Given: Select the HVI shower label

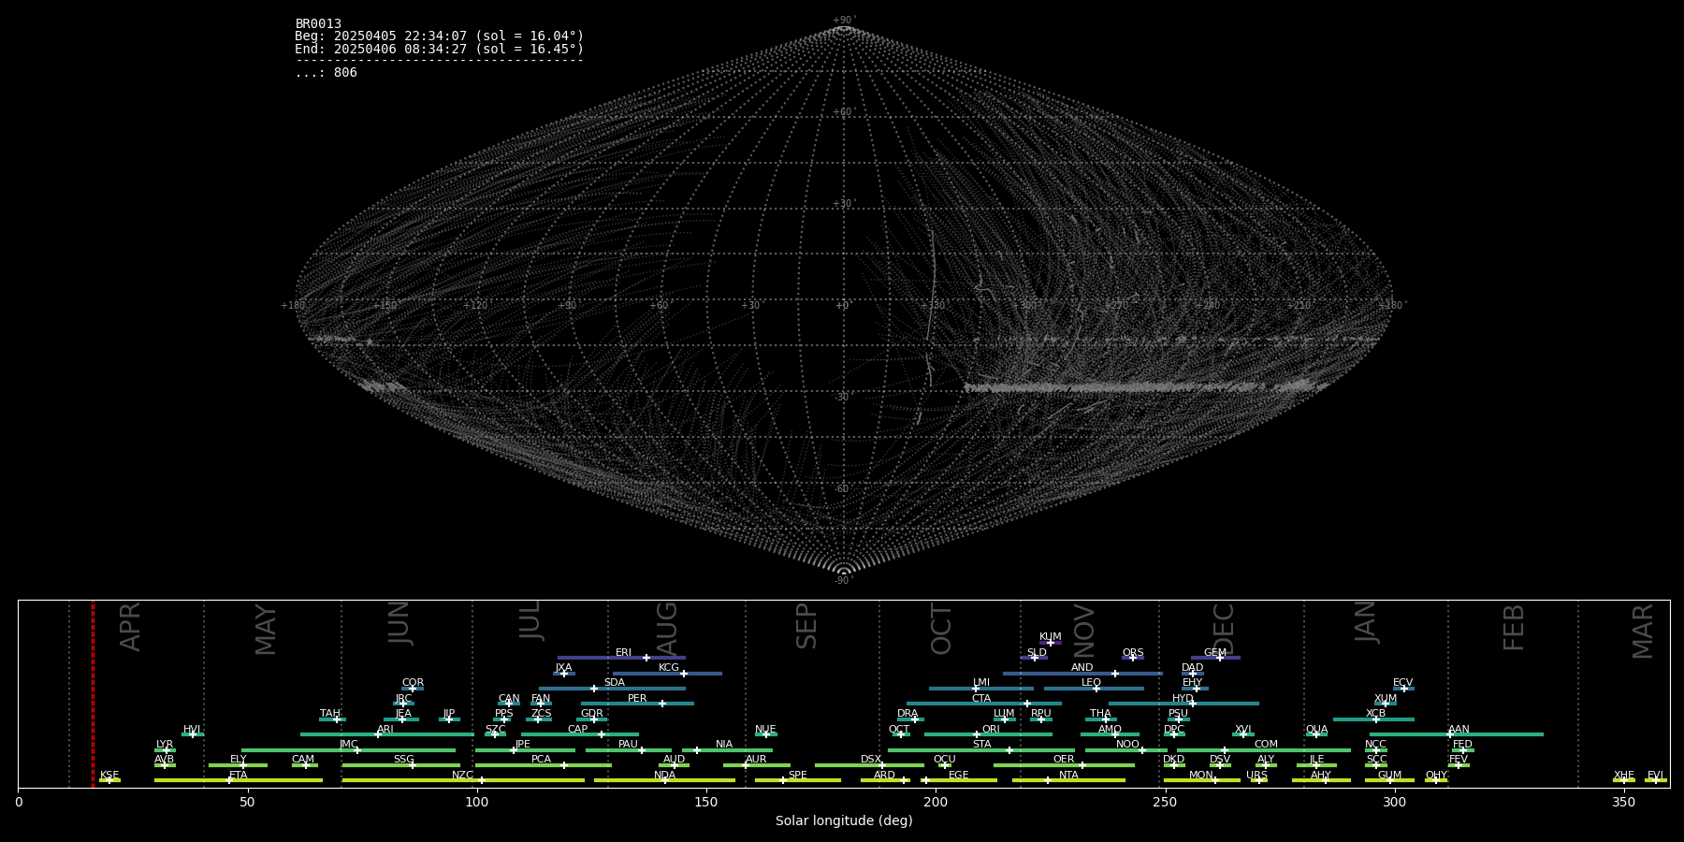Looking at the screenshot, I should 192,730.
